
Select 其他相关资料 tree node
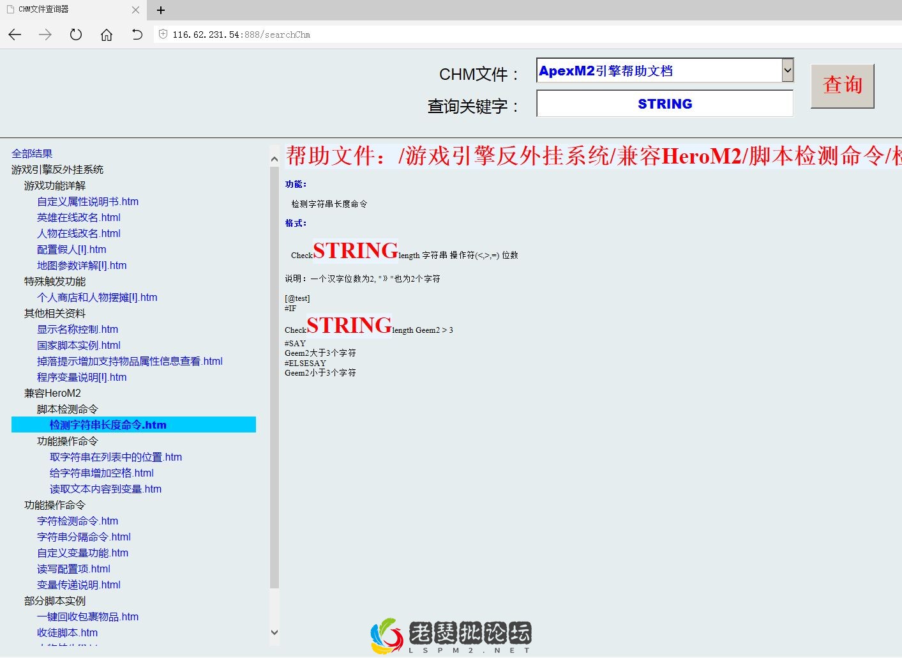pos(55,313)
